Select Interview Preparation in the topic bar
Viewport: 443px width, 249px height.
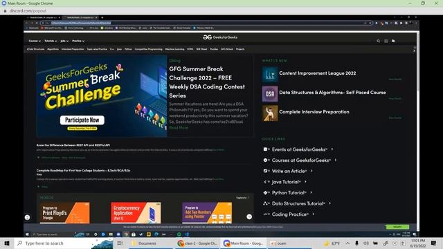point(73,49)
